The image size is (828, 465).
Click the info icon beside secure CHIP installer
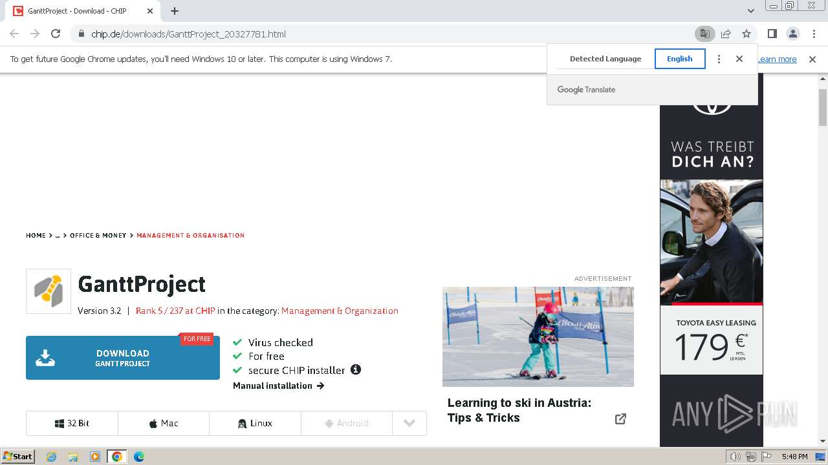coord(355,369)
